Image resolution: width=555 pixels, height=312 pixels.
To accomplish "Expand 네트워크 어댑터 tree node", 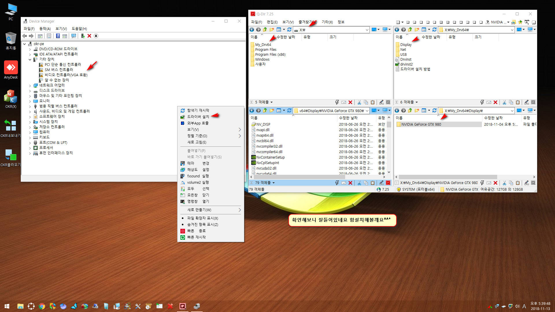I will point(30,86).
